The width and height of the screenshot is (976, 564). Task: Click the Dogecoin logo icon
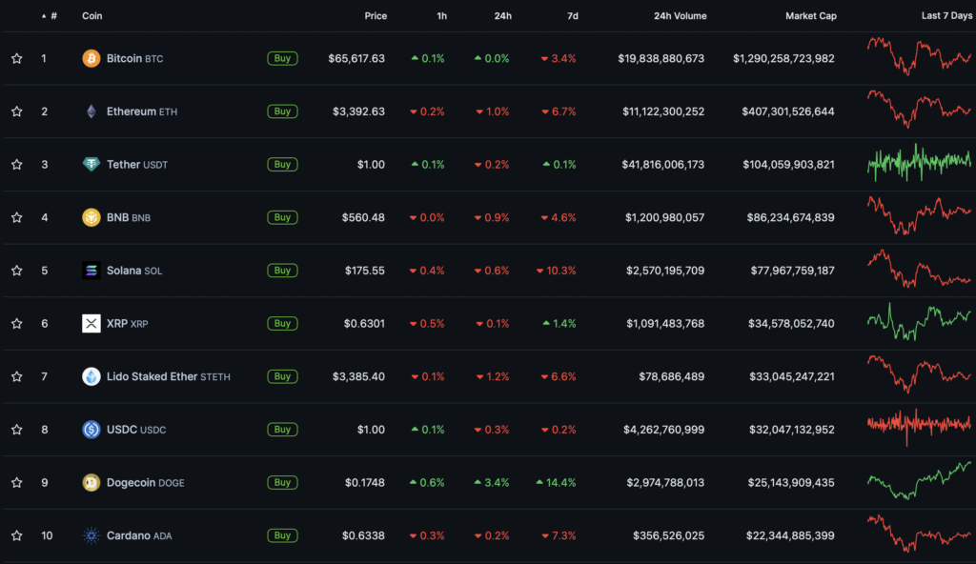click(91, 482)
